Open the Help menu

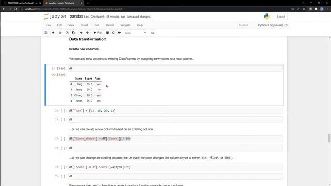[140, 25]
